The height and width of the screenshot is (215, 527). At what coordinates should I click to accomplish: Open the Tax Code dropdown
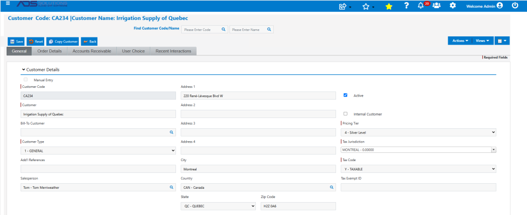[x=418, y=169]
